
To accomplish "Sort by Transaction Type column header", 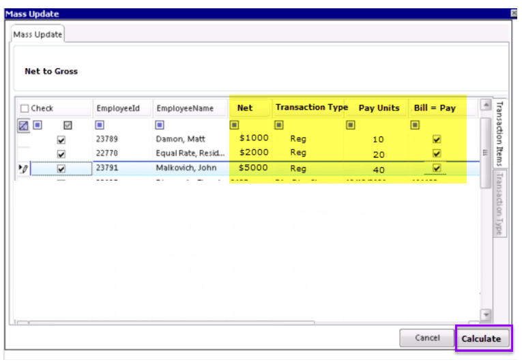I will coord(308,108).
